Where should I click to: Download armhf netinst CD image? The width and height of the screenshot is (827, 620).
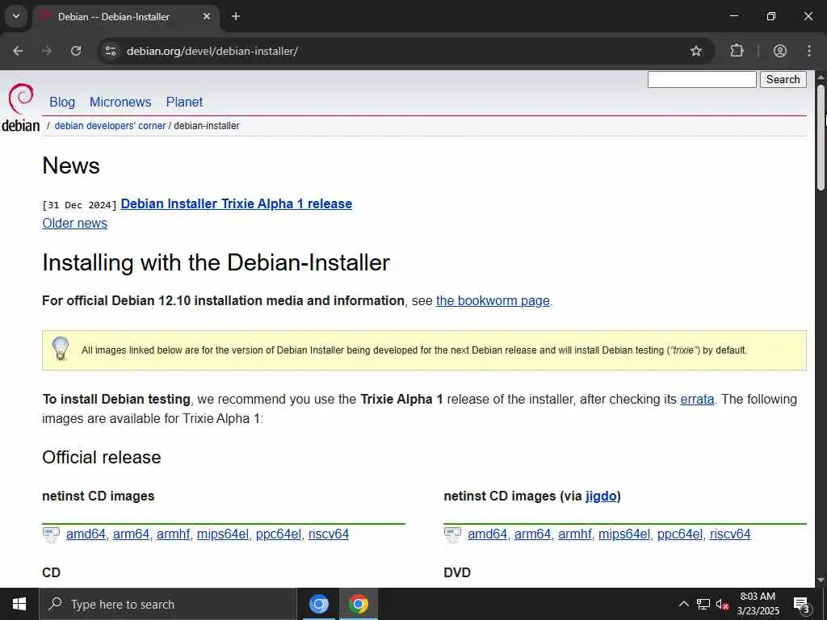click(x=173, y=534)
